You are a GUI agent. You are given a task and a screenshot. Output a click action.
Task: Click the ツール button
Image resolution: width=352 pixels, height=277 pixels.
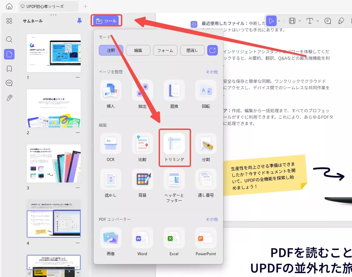tap(106, 21)
